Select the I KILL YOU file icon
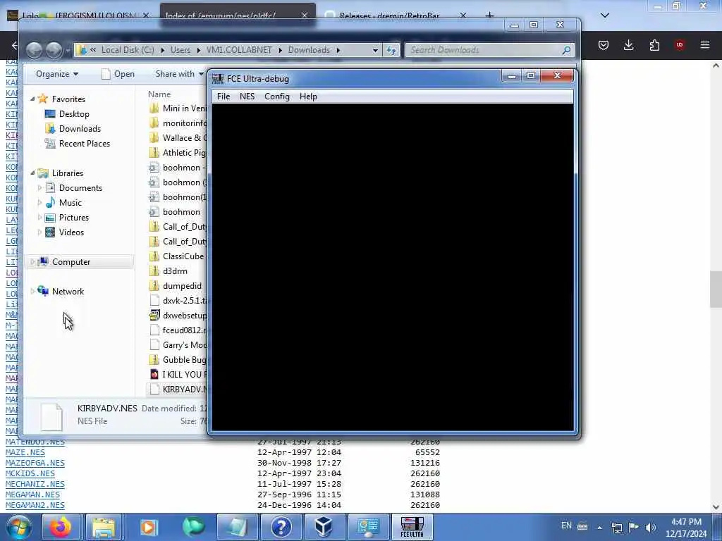Viewport: 722px width, 541px height. [x=154, y=375]
